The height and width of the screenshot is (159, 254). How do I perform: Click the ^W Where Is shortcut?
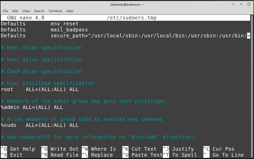tap(99, 149)
